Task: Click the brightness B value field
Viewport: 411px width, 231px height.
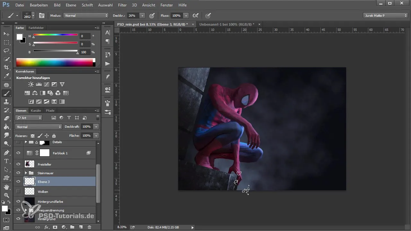Action: click(85, 52)
